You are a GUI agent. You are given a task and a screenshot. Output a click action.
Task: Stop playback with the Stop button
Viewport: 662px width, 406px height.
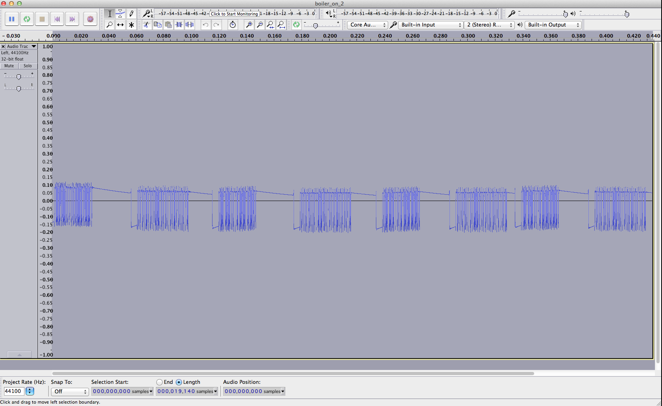[42, 19]
